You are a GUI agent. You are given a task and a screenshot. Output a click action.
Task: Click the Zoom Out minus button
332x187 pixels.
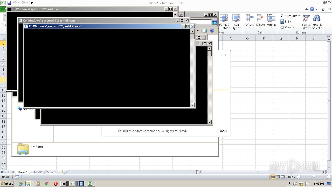(299, 177)
